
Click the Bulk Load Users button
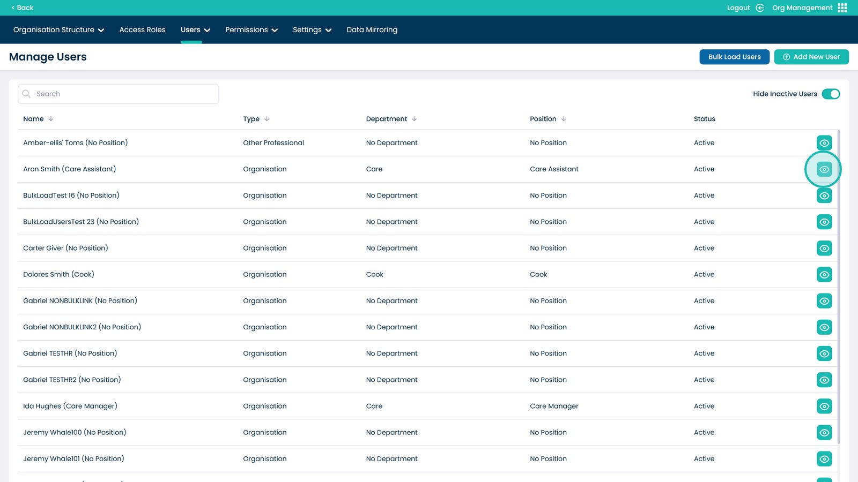[x=734, y=57]
